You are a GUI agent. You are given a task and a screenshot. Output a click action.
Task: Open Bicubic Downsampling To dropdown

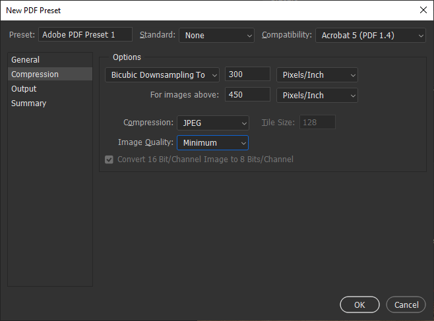pyautogui.click(x=162, y=75)
